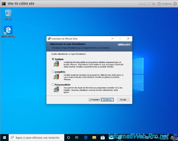
Task: Open Task View on the taskbar
Action: coord(77,138)
